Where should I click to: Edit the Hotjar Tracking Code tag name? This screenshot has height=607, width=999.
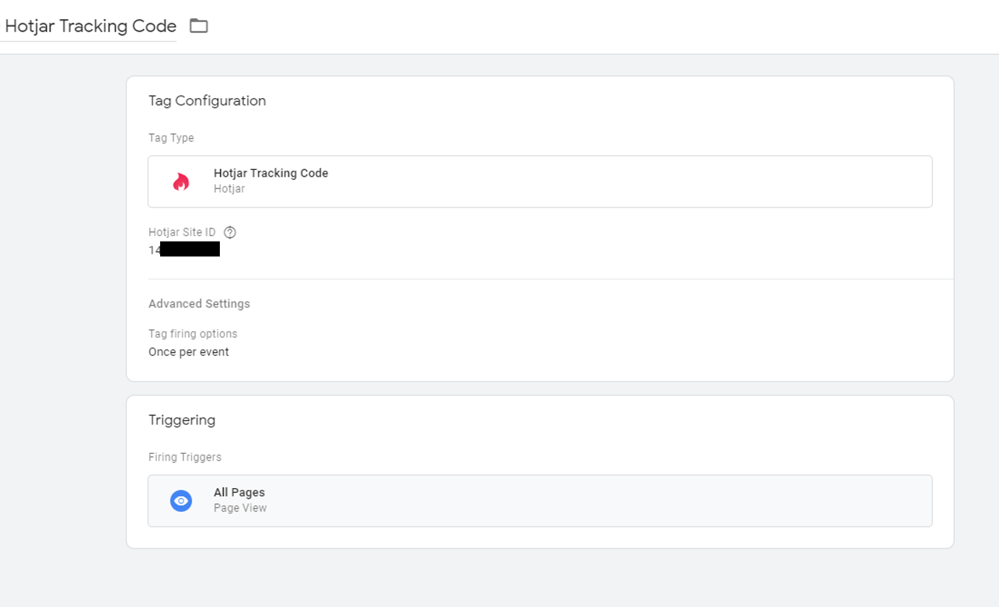click(91, 26)
